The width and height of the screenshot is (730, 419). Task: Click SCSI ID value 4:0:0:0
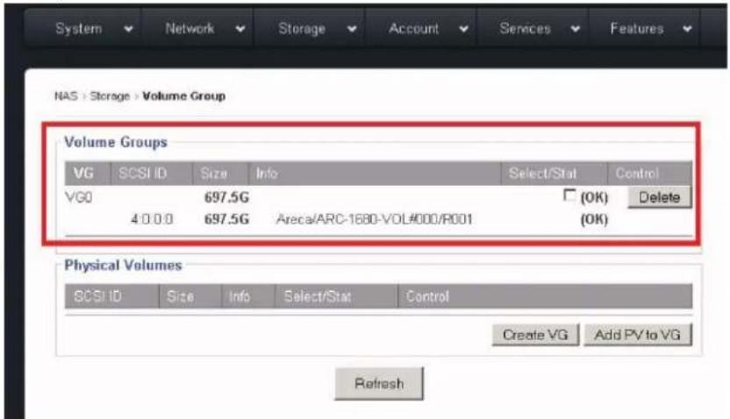[x=152, y=219]
